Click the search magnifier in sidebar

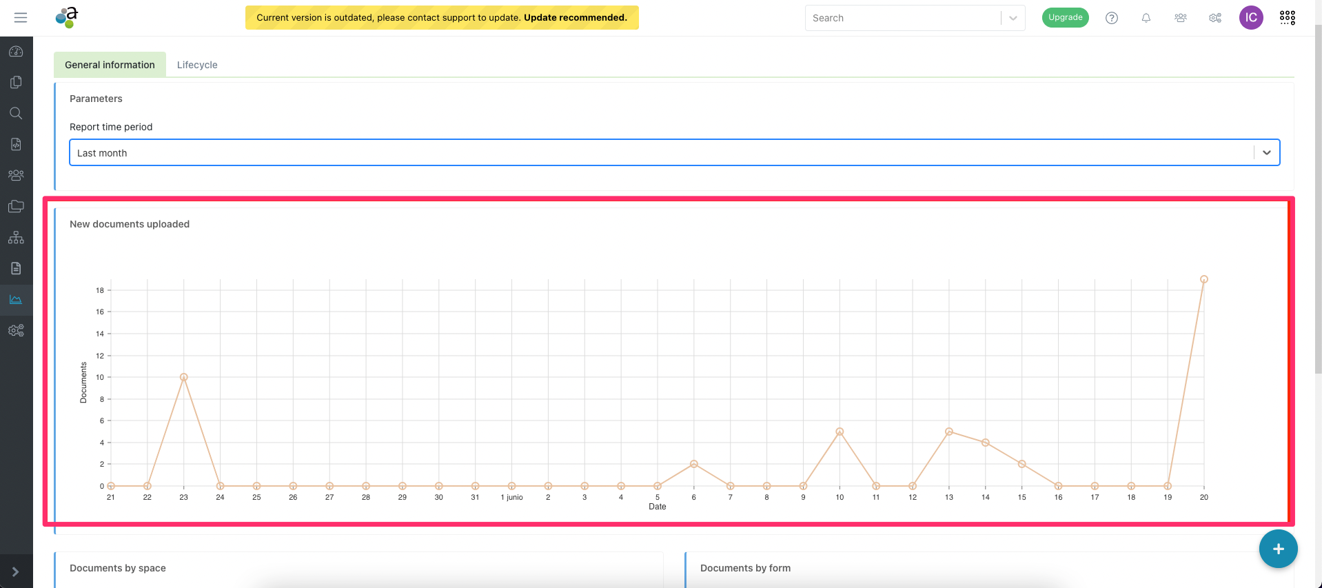click(x=16, y=113)
